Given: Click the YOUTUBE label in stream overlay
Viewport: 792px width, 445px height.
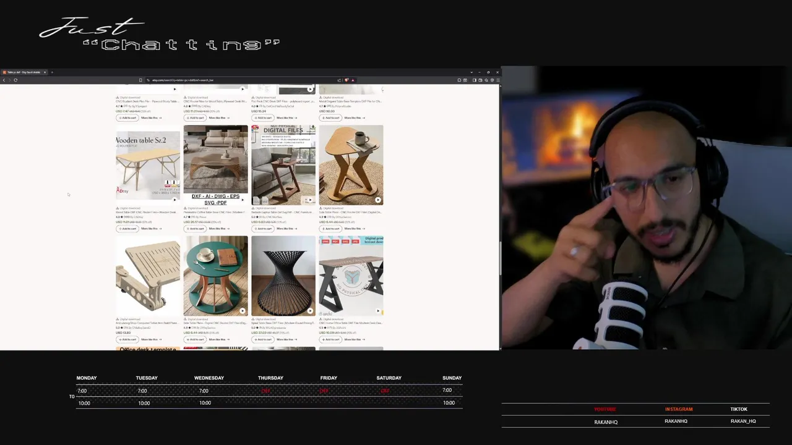Looking at the screenshot, I should point(605,409).
